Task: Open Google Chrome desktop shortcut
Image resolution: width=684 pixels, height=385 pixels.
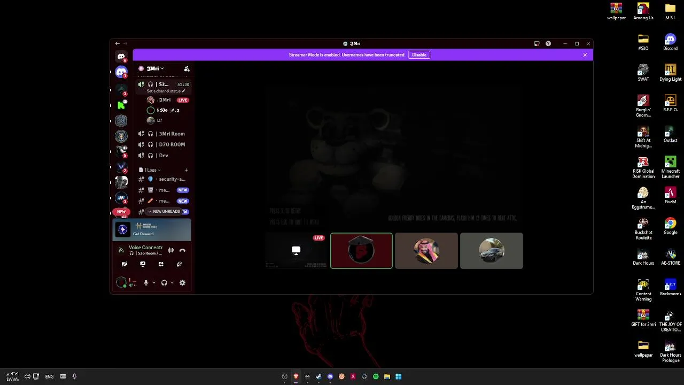Action: coord(670,226)
